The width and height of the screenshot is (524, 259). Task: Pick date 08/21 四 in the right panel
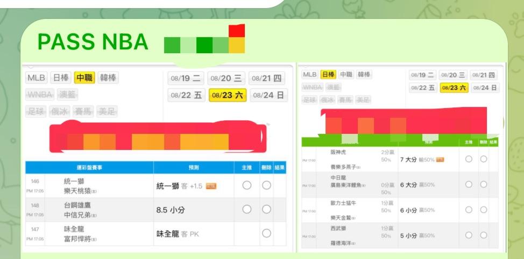tap(484, 75)
